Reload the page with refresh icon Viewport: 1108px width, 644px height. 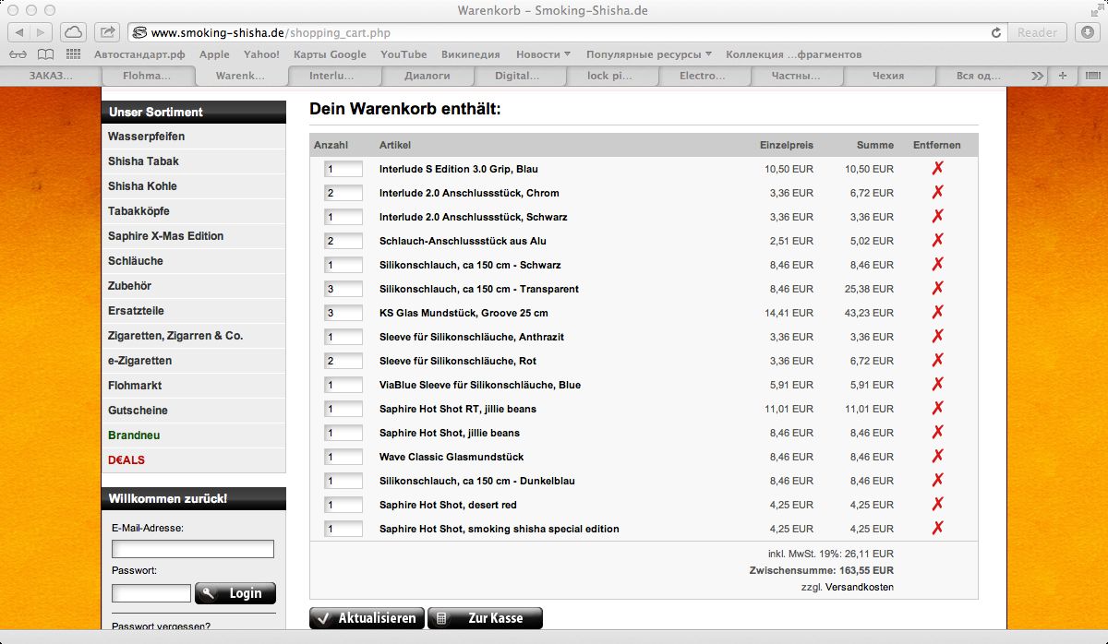point(996,32)
